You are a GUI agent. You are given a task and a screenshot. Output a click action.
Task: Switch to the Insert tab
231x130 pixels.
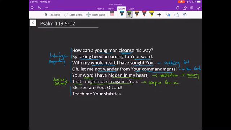click(x=111, y=9)
